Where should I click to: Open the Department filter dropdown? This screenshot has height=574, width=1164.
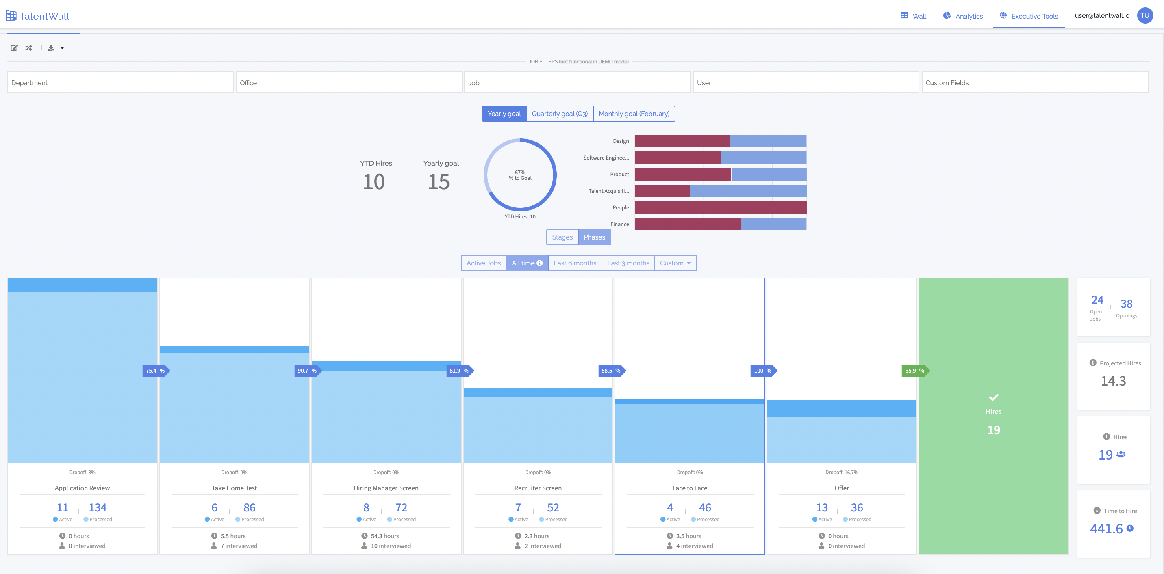click(x=120, y=82)
